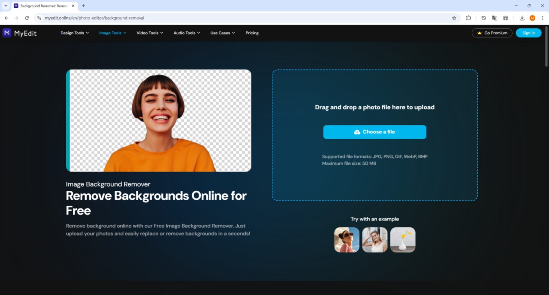Expand the Audio Tools menu
Viewport: 549px width, 295px height.
click(x=187, y=33)
